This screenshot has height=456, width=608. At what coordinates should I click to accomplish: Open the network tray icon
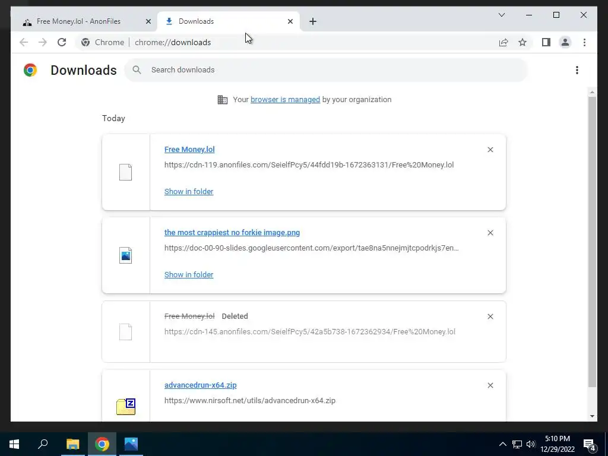pyautogui.click(x=517, y=444)
